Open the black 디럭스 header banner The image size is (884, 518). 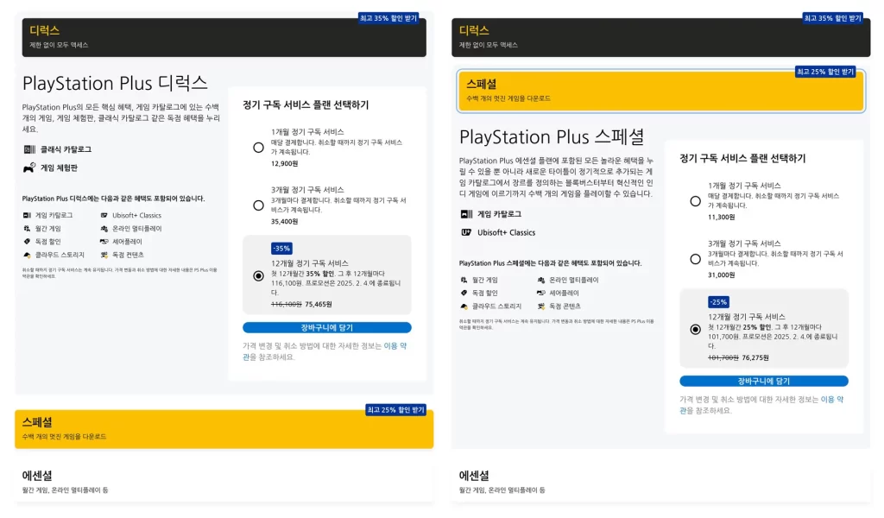click(x=220, y=35)
